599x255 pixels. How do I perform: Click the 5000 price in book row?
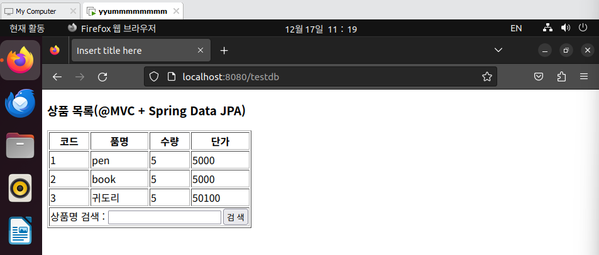[221, 179]
